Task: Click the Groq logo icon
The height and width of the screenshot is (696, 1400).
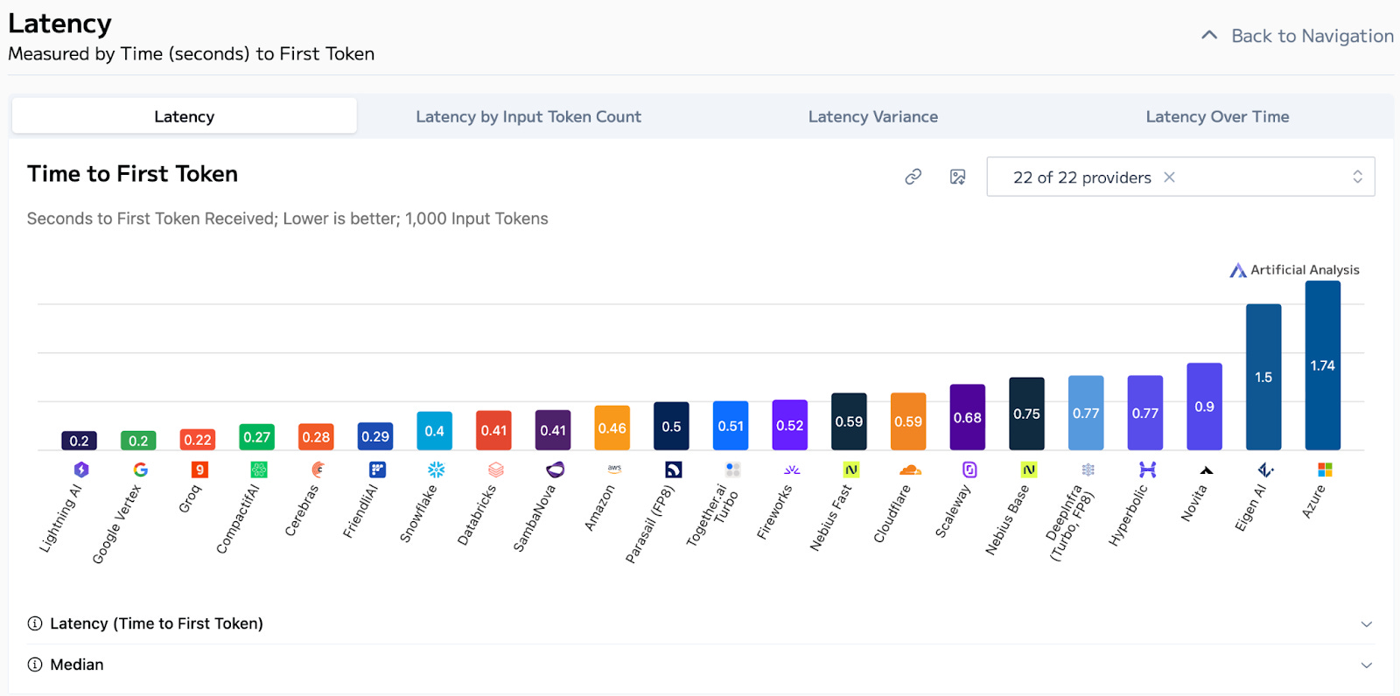Action: (199, 470)
